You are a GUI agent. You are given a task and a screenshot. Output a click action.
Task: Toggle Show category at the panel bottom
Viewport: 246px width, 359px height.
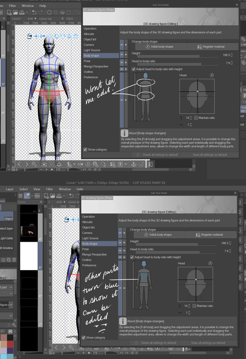pos(85,149)
